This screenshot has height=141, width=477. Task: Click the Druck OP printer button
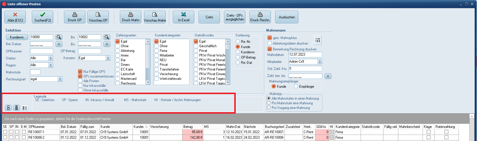pos(75,17)
